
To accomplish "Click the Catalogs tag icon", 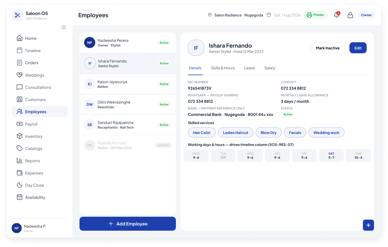I will [20, 148].
